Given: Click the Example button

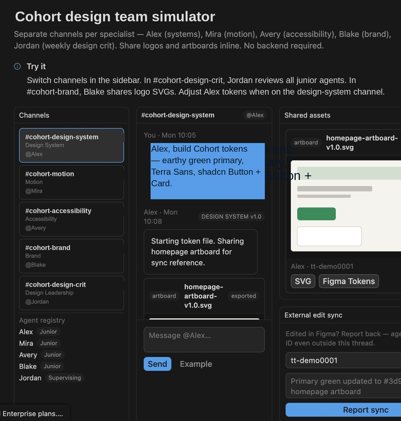Looking at the screenshot, I should tap(196, 364).
